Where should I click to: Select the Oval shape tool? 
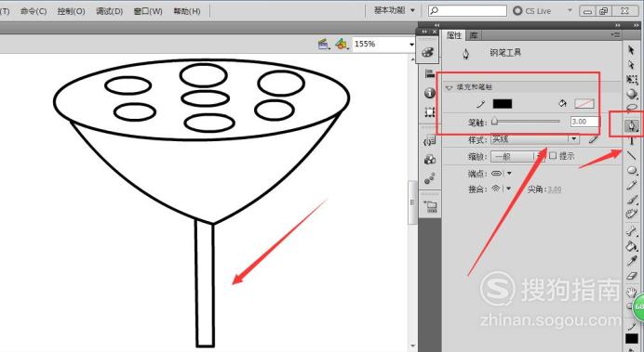pyautogui.click(x=632, y=171)
